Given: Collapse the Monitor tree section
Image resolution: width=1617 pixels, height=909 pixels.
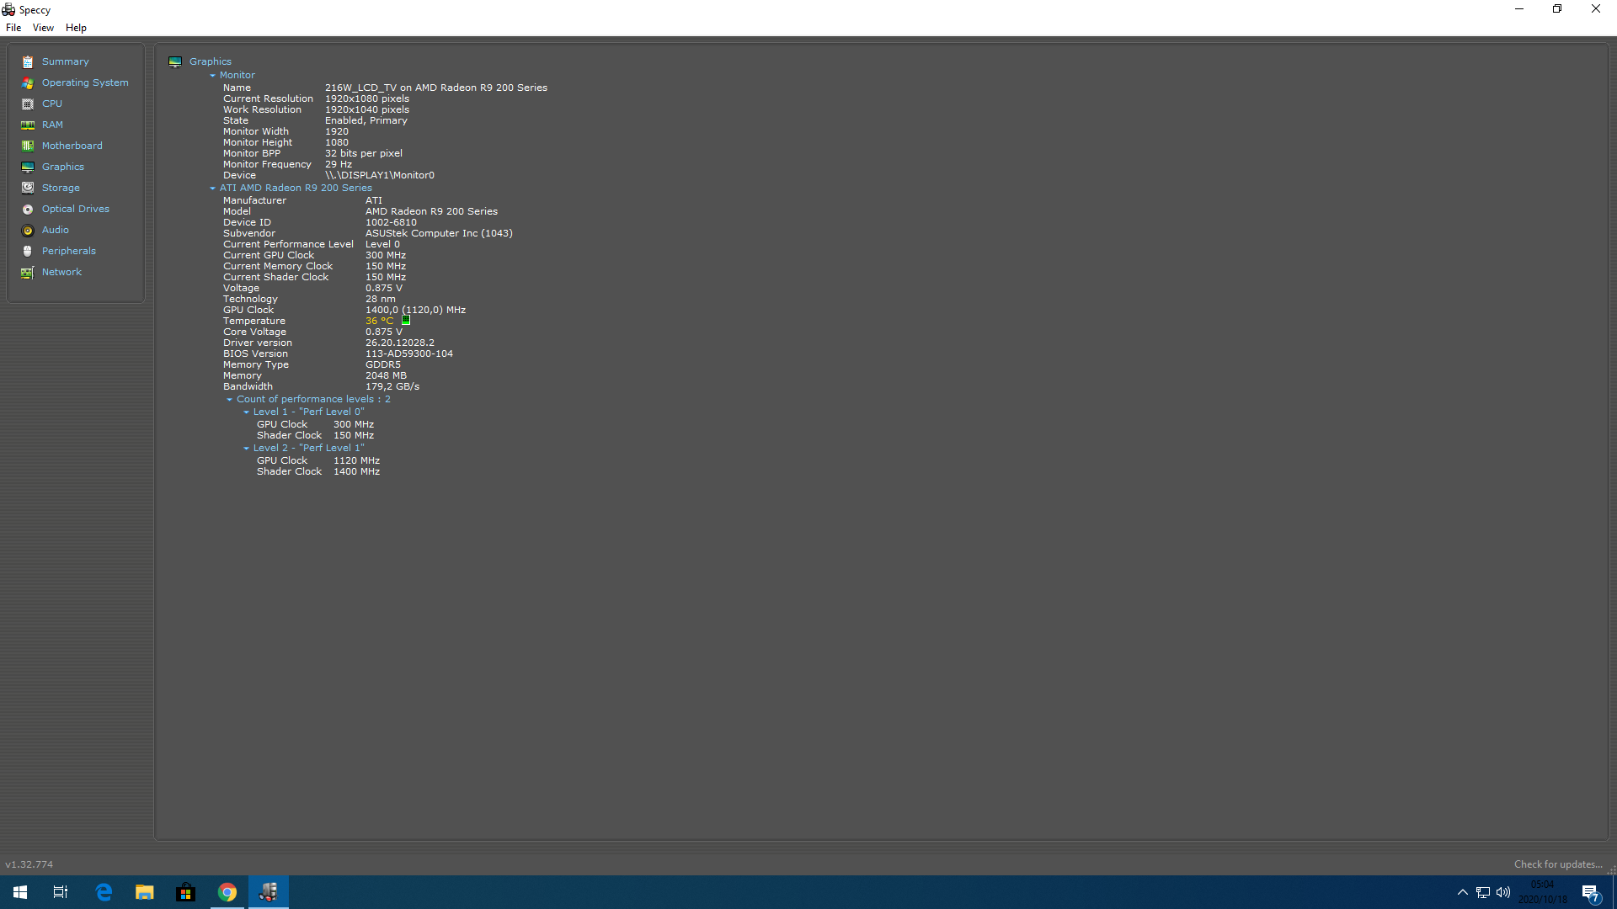Looking at the screenshot, I should (x=213, y=76).
